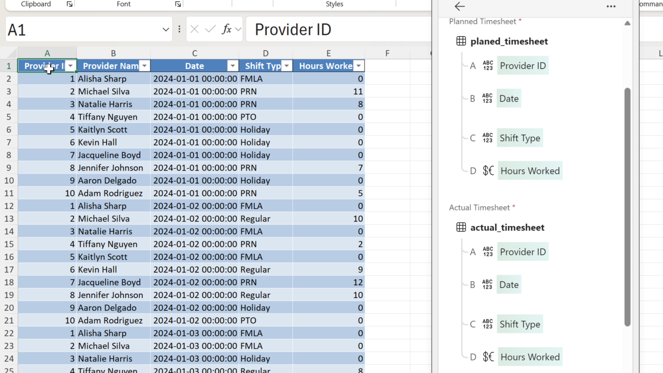
Task: Click the back arrow in side panel
Action: tap(459, 7)
